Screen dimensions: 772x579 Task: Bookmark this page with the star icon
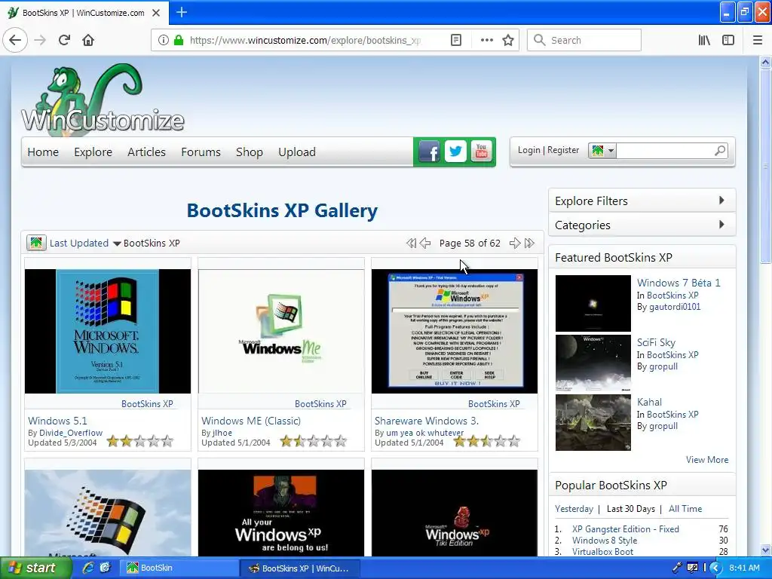(x=508, y=41)
